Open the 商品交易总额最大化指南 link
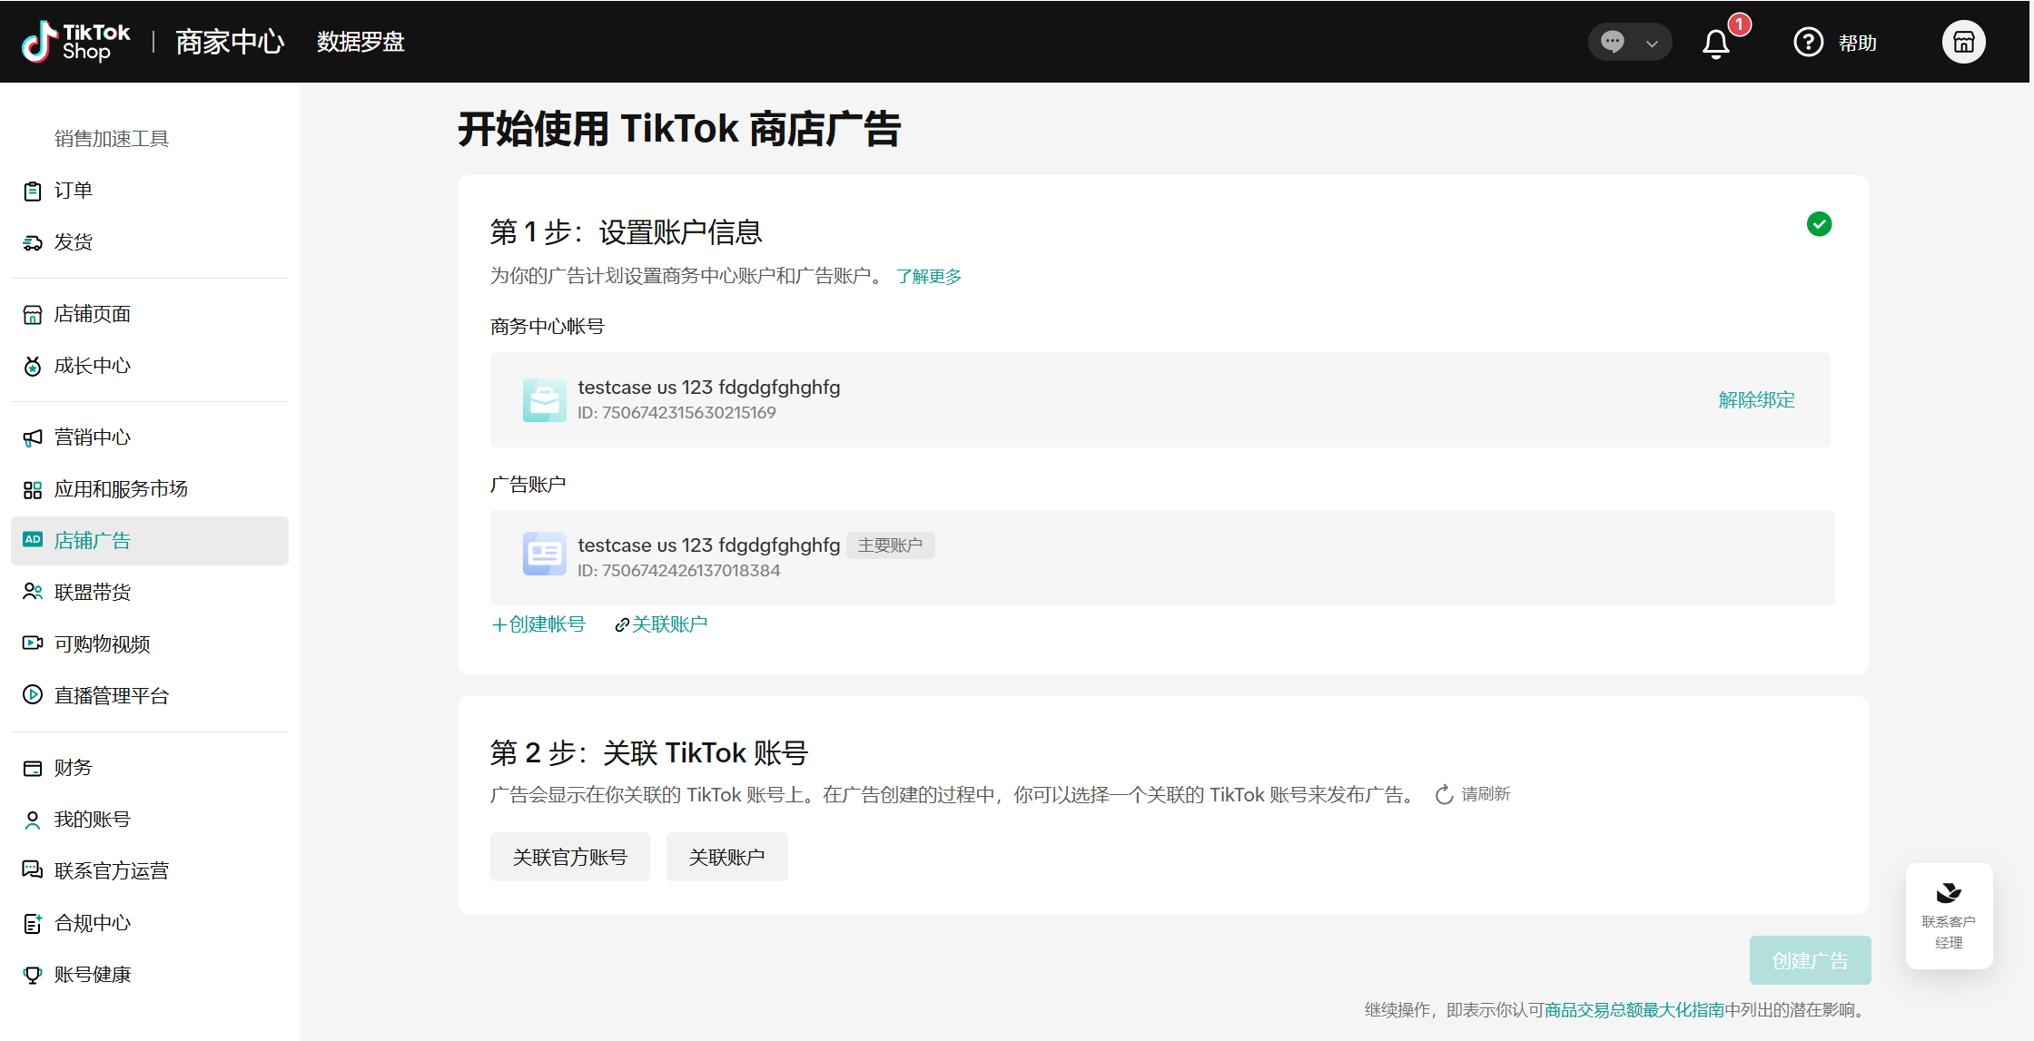 click(1634, 1010)
